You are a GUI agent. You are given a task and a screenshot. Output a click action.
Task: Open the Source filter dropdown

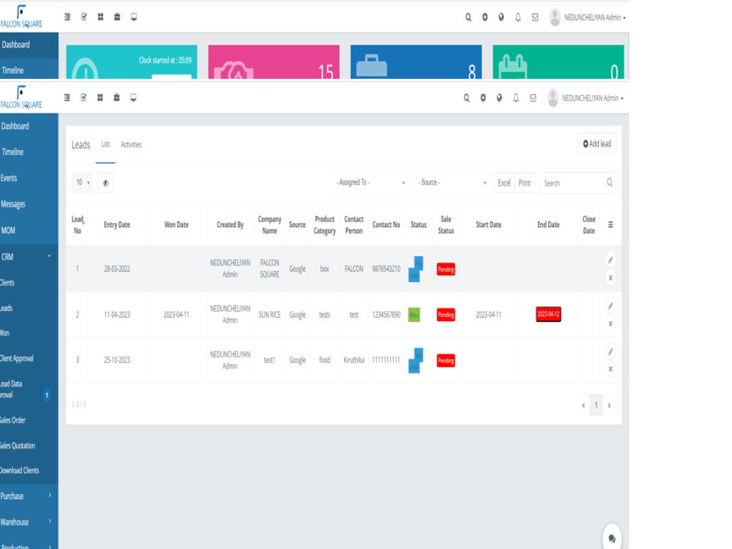(x=450, y=182)
